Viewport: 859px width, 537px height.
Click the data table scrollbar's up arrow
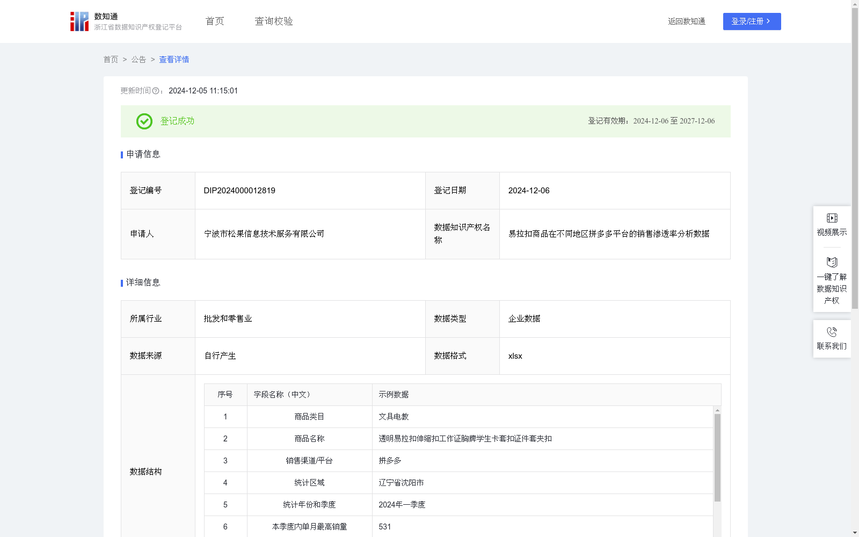tap(717, 410)
